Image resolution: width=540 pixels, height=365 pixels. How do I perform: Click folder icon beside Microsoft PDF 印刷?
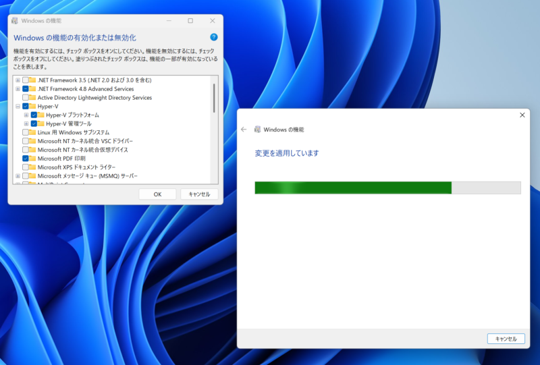click(x=32, y=159)
